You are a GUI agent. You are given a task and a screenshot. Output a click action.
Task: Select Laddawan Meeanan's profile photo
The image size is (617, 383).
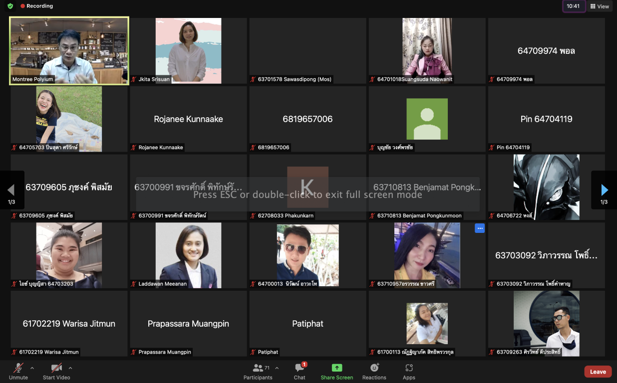tap(188, 255)
